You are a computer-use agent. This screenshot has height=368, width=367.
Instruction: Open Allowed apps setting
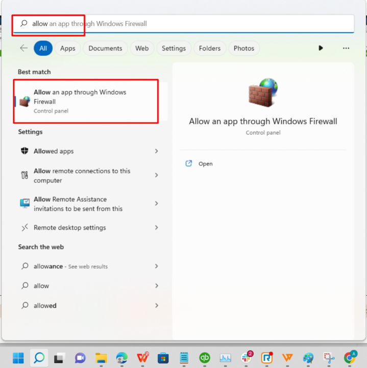point(89,151)
